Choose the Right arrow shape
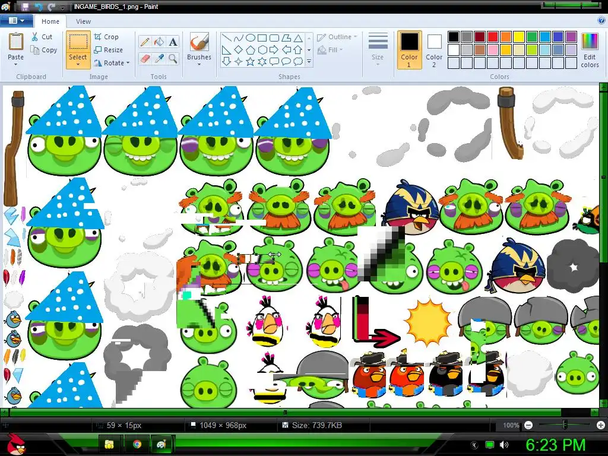This screenshot has width=608, height=456. point(274,50)
